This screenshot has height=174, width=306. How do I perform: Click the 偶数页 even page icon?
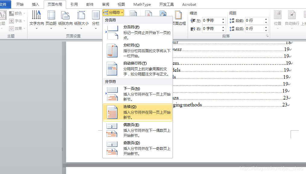[112, 130]
